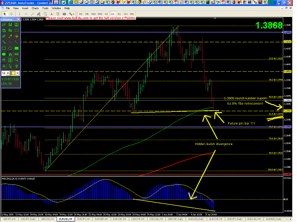Select e-Pointer straight line tool
This screenshot has height=222, width=297.
[x=10, y=42]
